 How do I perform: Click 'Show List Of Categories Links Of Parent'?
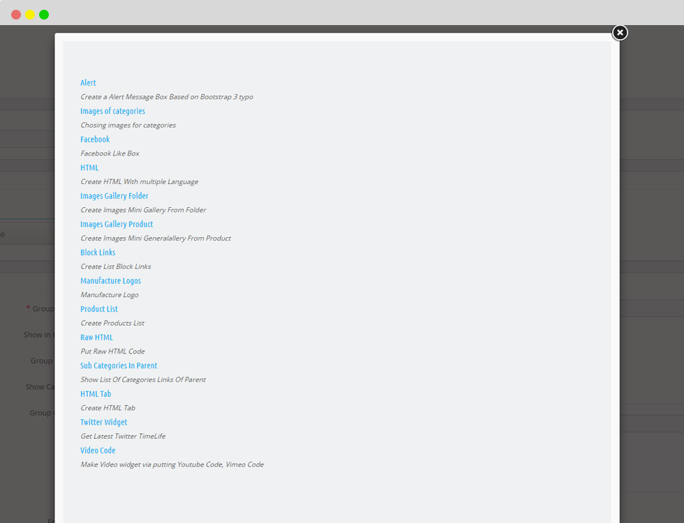pyautogui.click(x=143, y=379)
